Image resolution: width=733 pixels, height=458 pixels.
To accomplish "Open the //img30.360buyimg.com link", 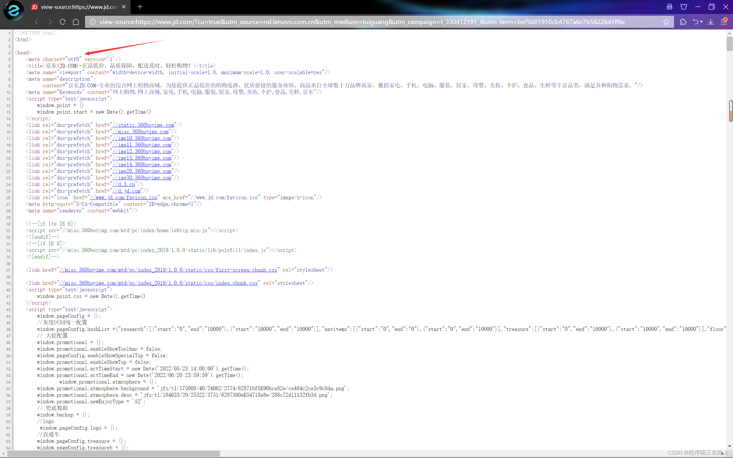I will pyautogui.click(x=142, y=178).
